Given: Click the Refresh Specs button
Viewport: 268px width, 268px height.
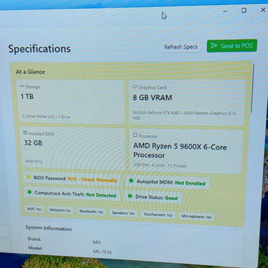Looking at the screenshot, I should click(180, 47).
